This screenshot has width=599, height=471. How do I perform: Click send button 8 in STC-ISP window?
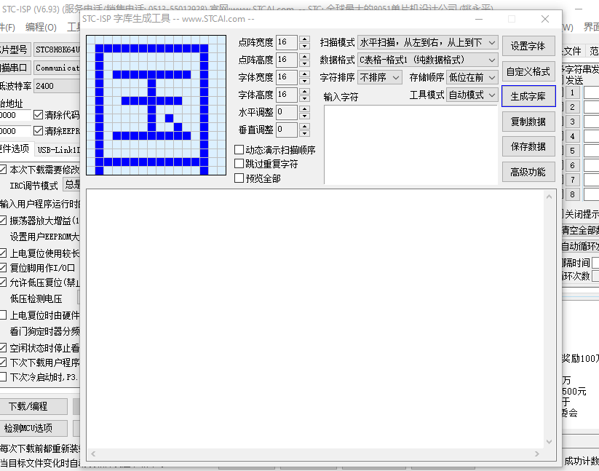click(572, 194)
